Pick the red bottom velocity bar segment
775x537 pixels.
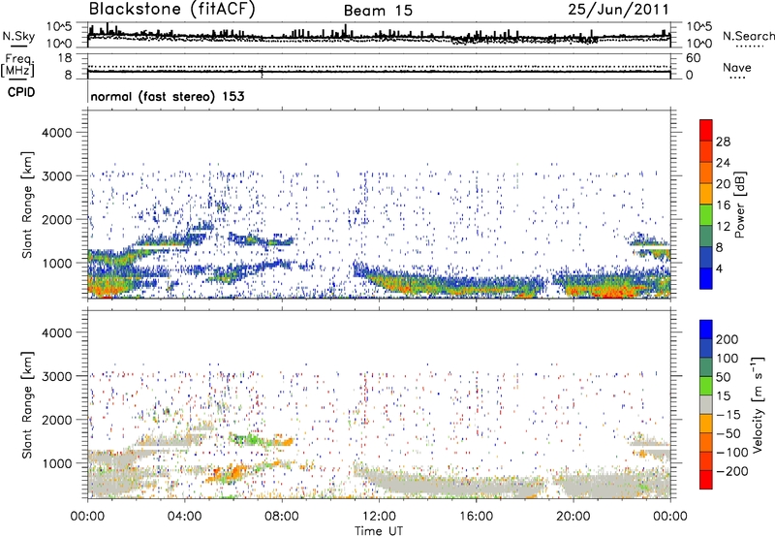pyautogui.click(x=706, y=480)
